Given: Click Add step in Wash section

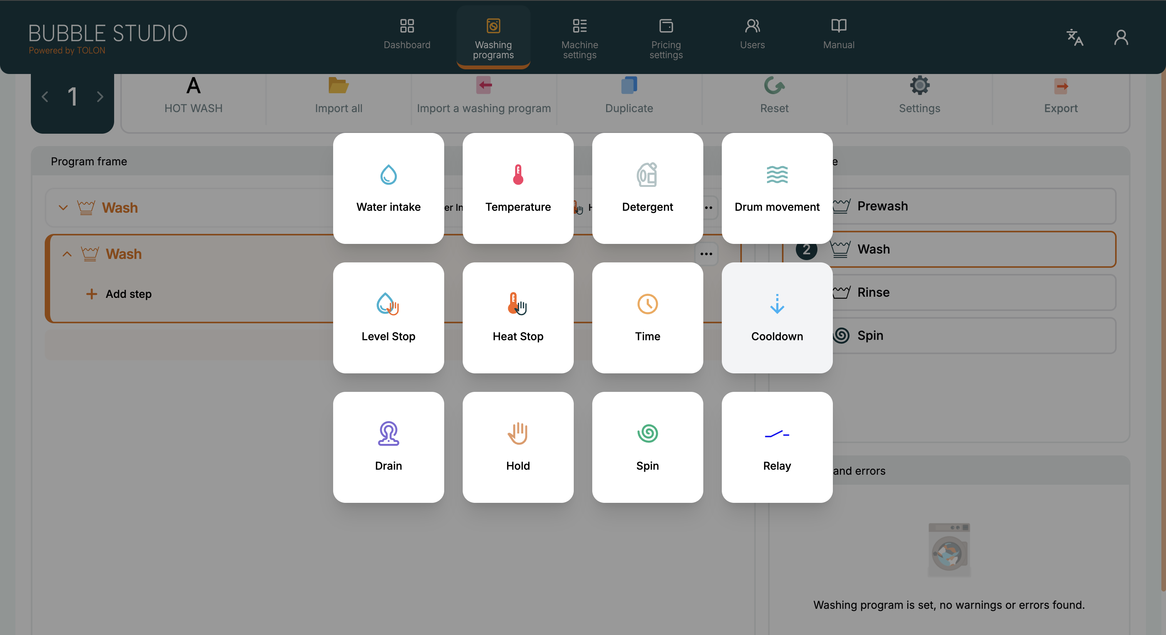Looking at the screenshot, I should [119, 294].
